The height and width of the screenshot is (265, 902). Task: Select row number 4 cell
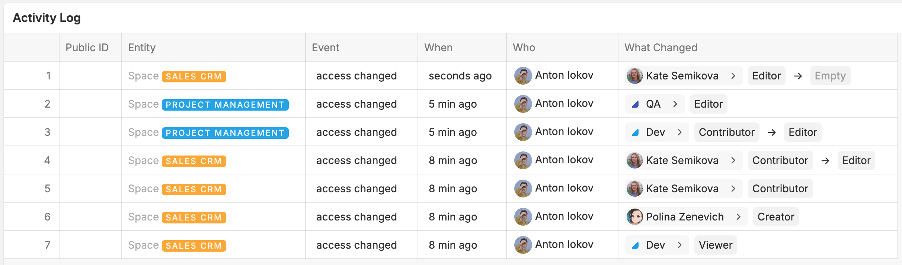point(47,160)
